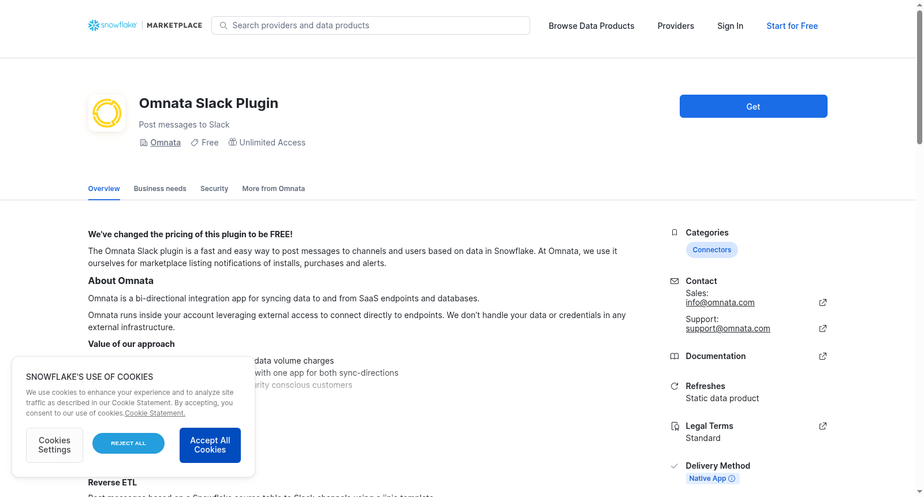Open Cookies Settings
This screenshot has width=924, height=497.
coord(54,445)
